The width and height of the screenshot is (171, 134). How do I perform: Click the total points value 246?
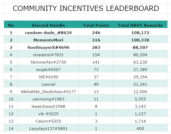coord(96,33)
